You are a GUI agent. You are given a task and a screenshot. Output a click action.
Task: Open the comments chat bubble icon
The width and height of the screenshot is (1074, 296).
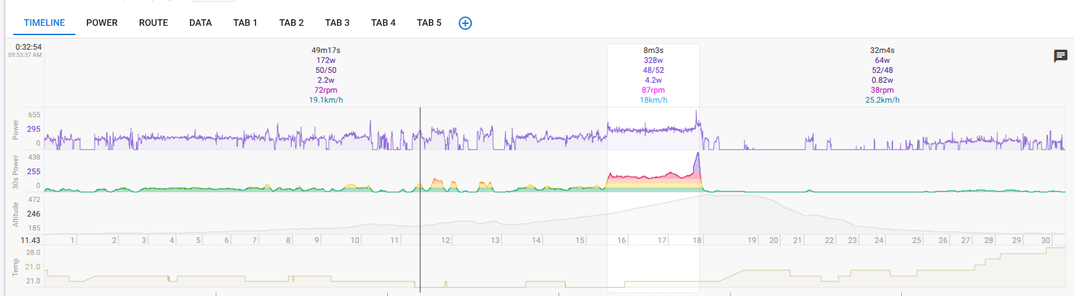(1060, 56)
